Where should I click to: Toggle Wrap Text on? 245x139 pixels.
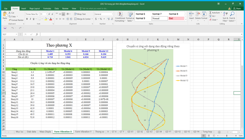(80, 14)
